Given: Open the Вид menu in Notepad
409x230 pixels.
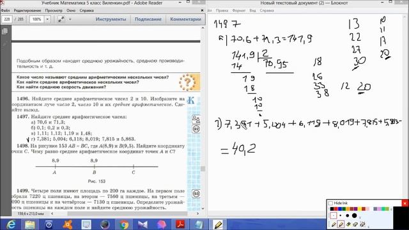Looking at the screenshot, I should [252, 11].
